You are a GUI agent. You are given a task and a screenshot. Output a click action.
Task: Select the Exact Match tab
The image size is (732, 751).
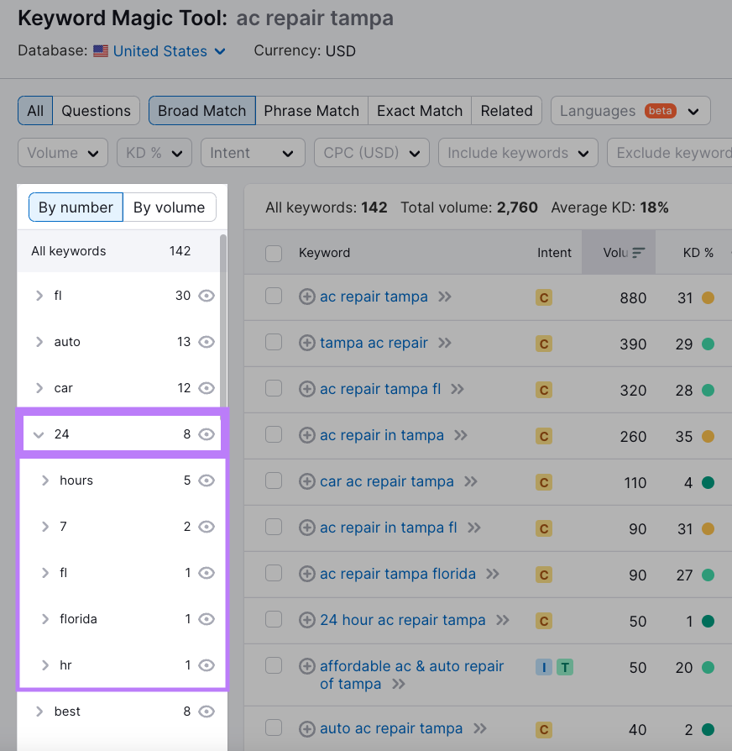point(419,110)
